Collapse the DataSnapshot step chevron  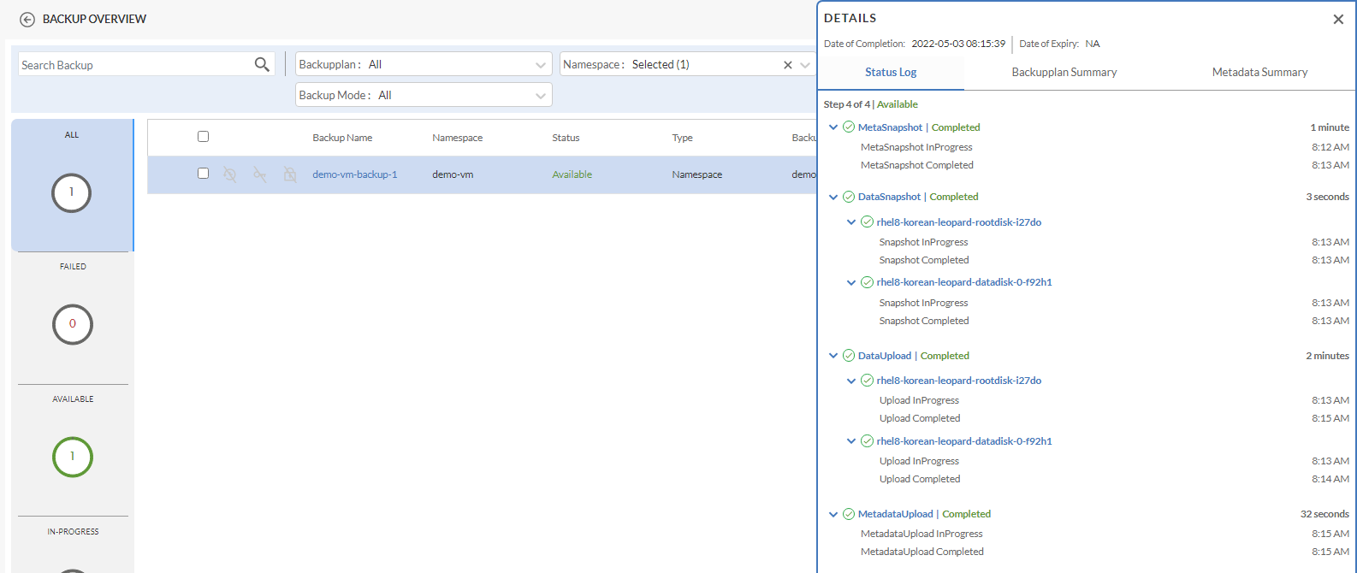tap(833, 197)
